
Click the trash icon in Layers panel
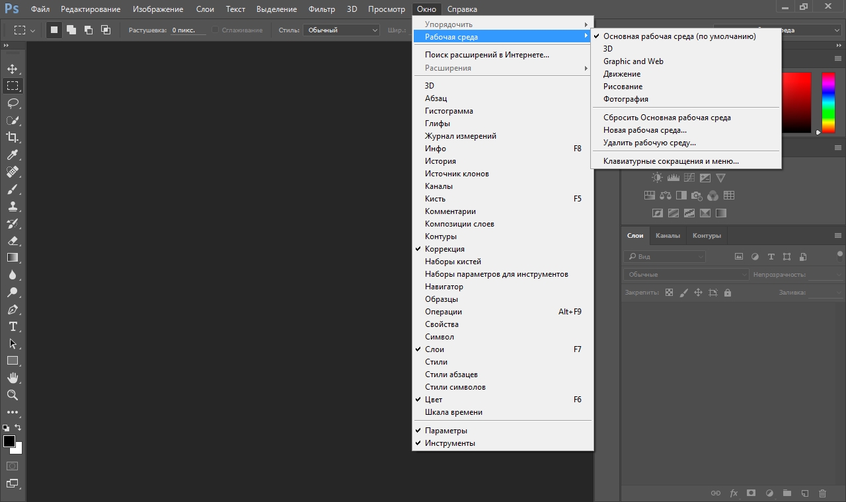tap(822, 493)
